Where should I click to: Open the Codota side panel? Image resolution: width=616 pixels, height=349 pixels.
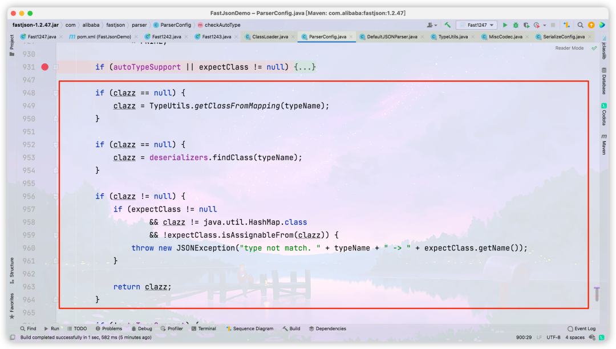(604, 114)
